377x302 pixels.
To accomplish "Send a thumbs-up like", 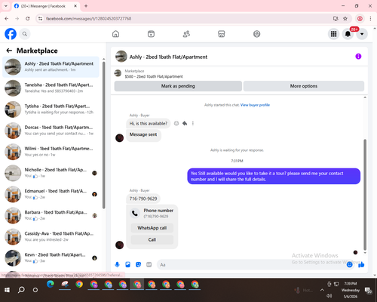I will (x=361, y=264).
